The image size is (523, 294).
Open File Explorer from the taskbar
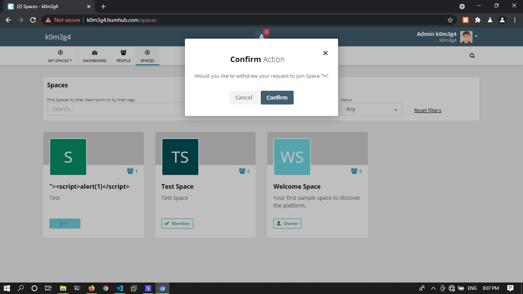pyautogui.click(x=63, y=288)
